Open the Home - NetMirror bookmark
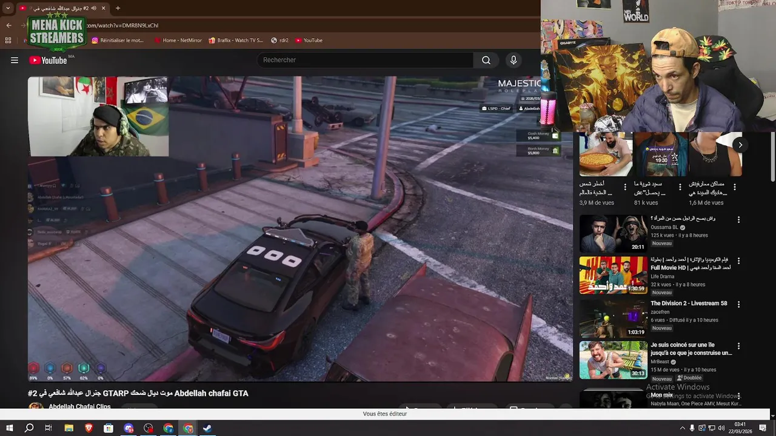 click(178, 41)
